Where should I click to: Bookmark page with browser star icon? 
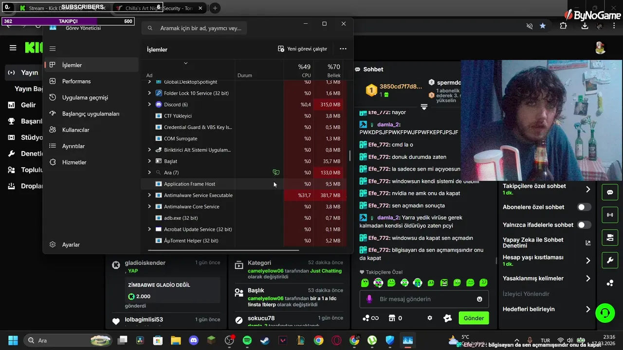click(x=543, y=26)
